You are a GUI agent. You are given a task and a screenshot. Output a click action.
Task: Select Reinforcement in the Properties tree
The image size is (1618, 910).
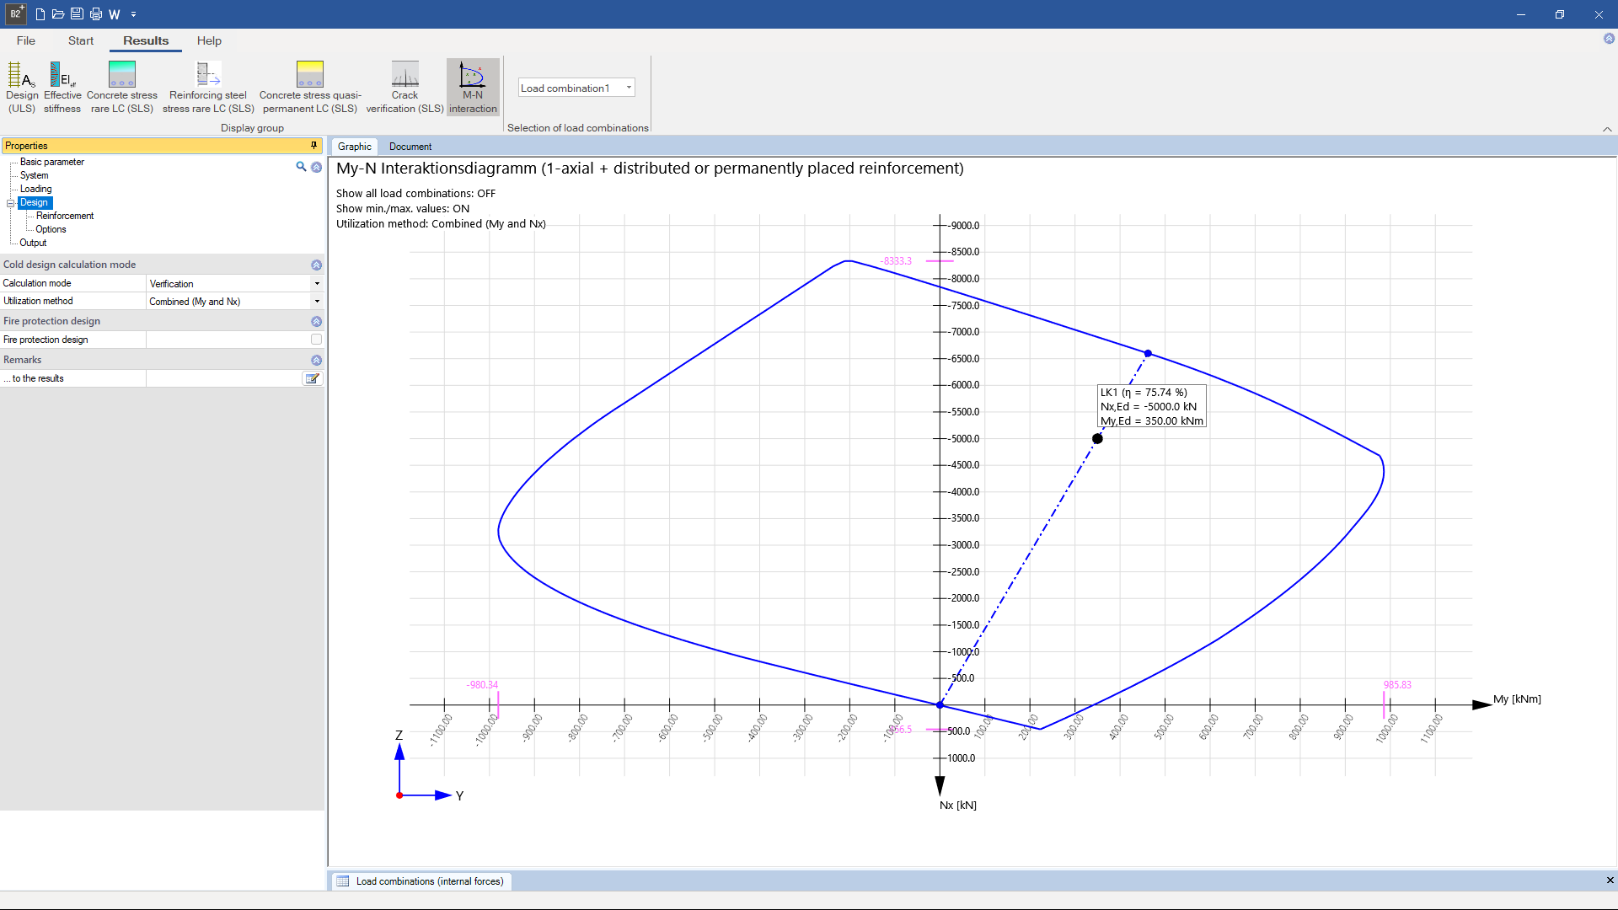coord(64,215)
